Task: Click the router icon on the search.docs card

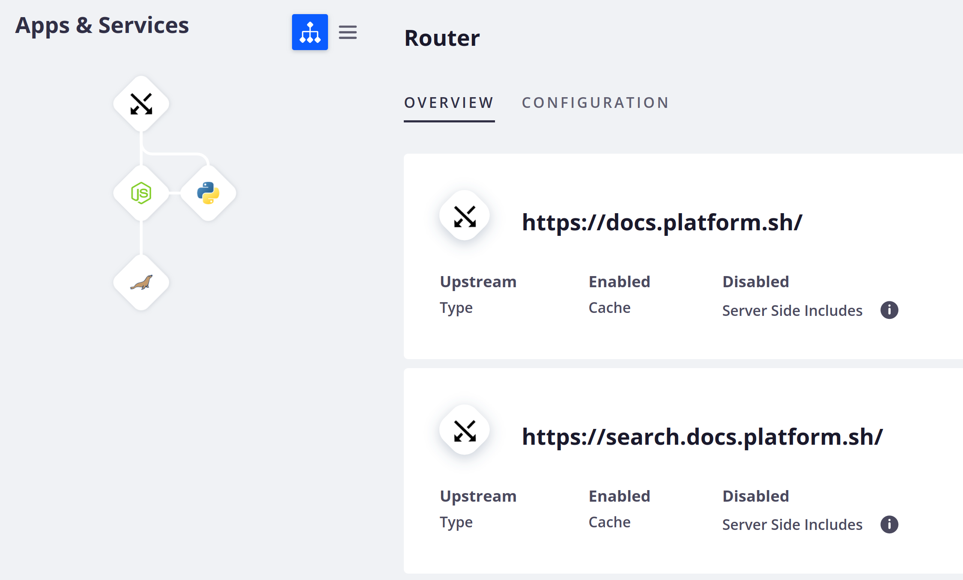Action: click(464, 430)
